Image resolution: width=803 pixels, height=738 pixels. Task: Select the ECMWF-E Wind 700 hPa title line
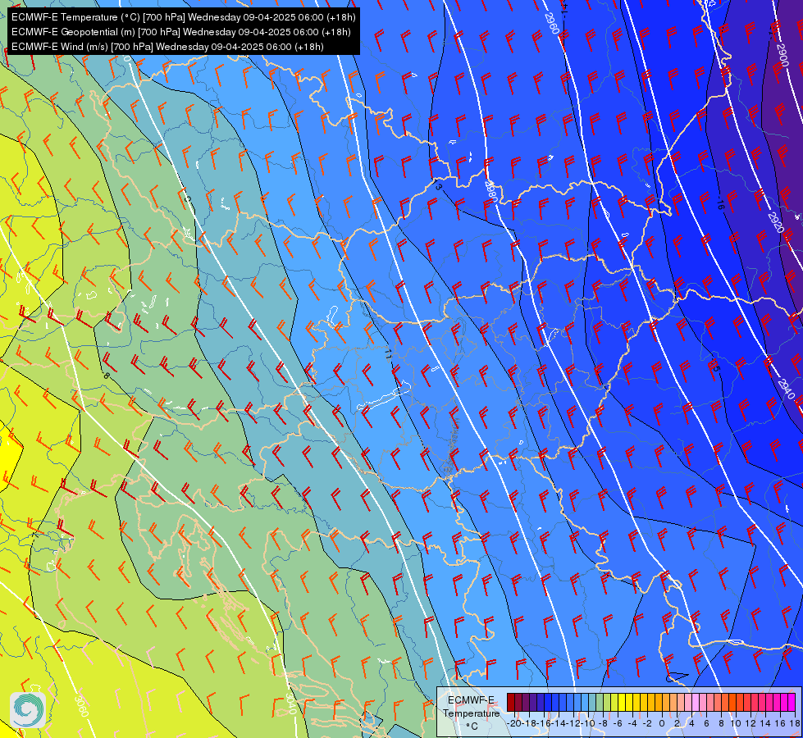tap(167, 47)
